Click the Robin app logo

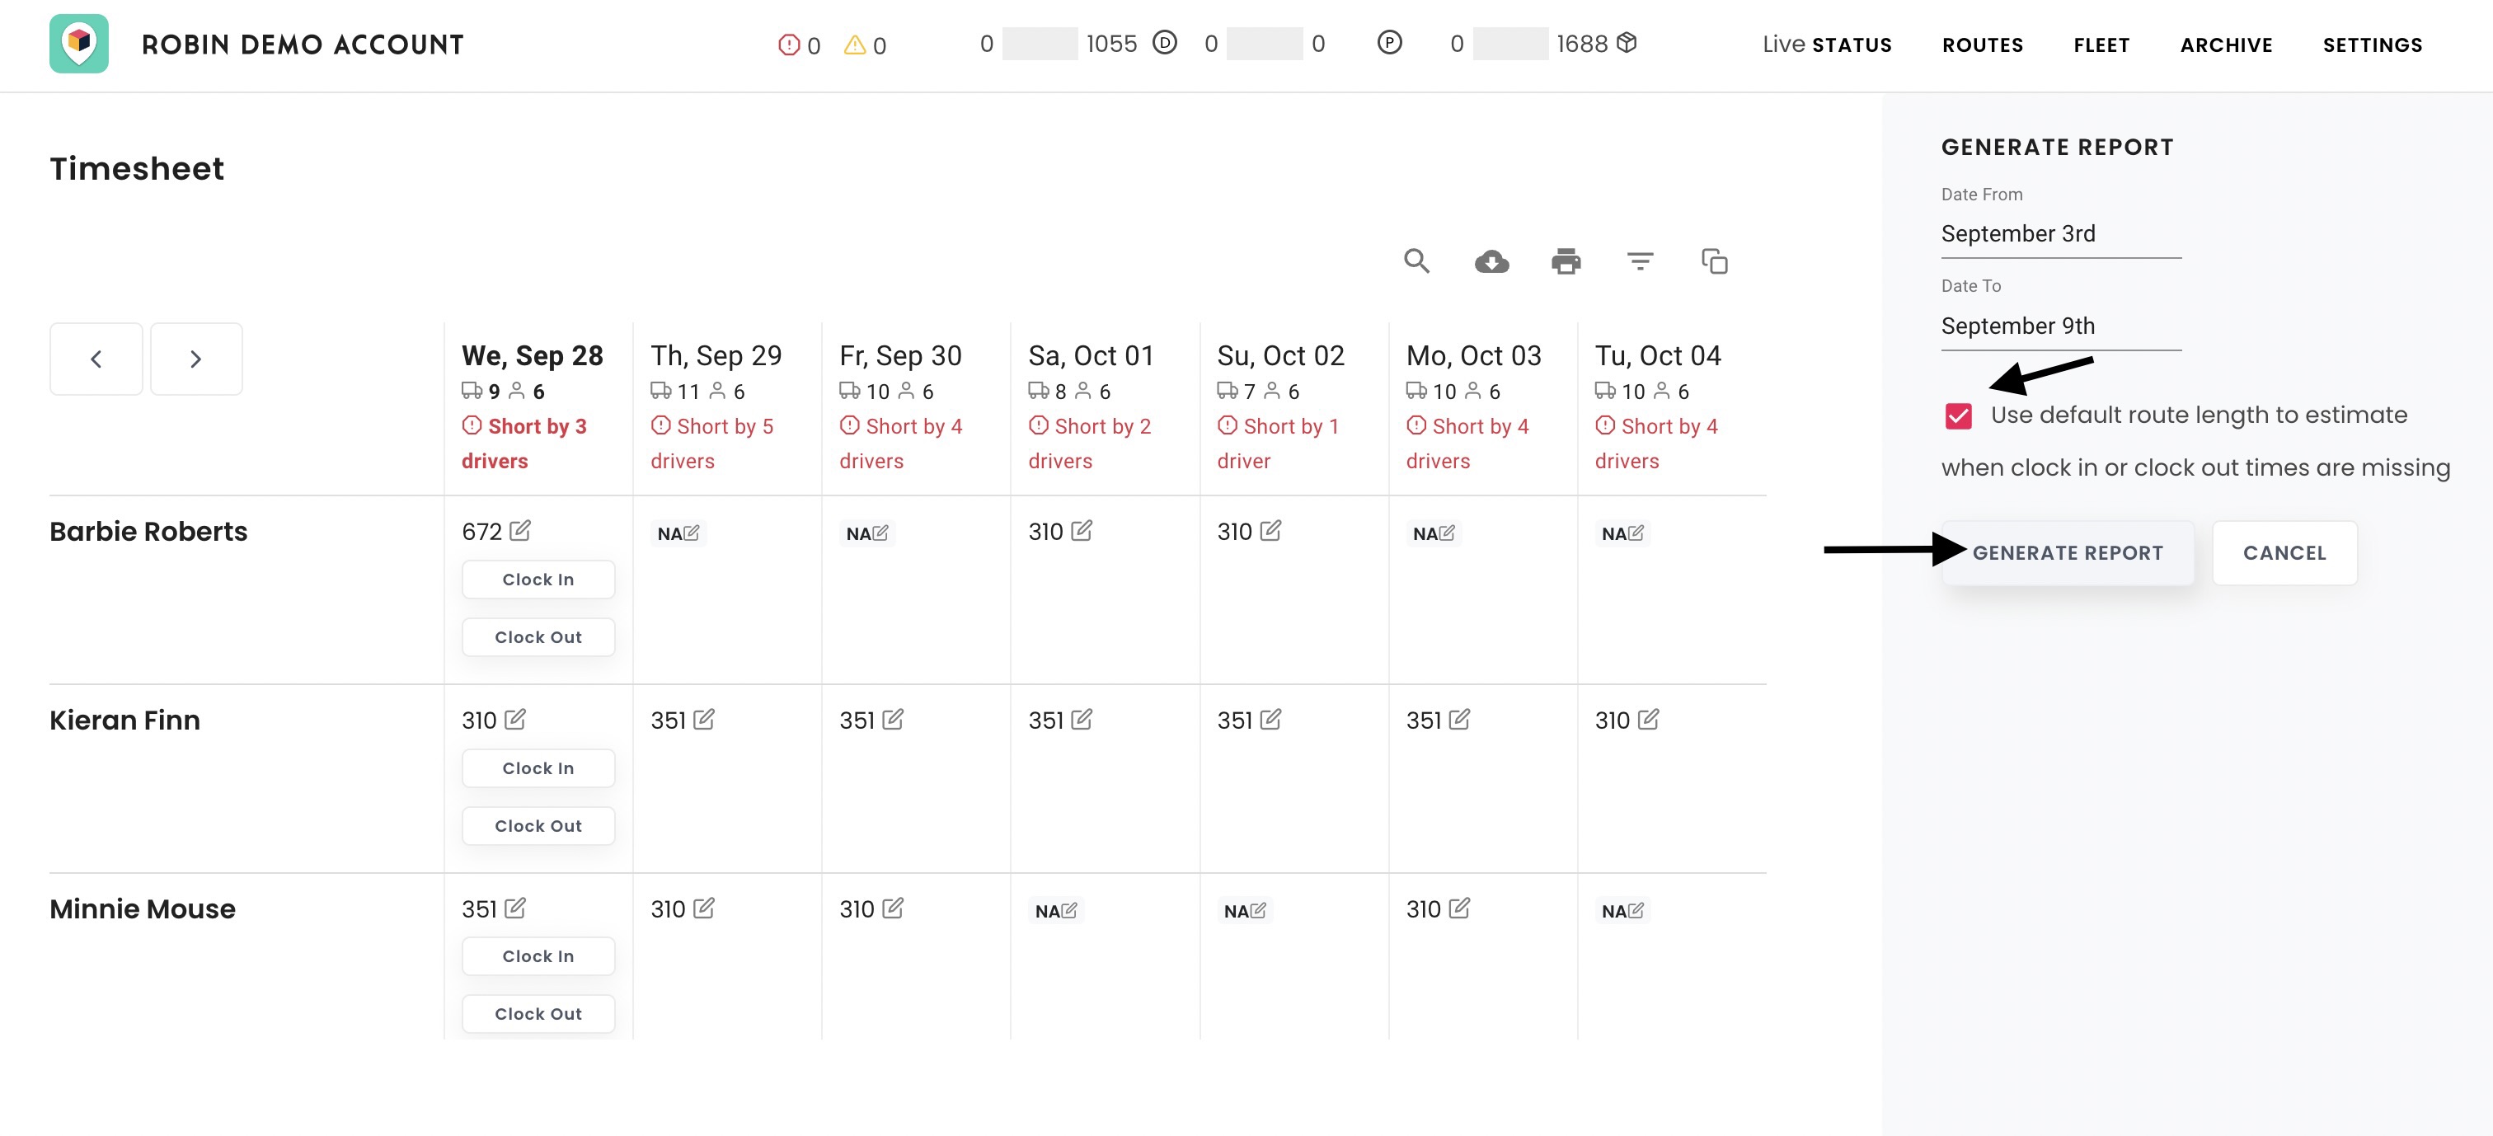click(79, 44)
